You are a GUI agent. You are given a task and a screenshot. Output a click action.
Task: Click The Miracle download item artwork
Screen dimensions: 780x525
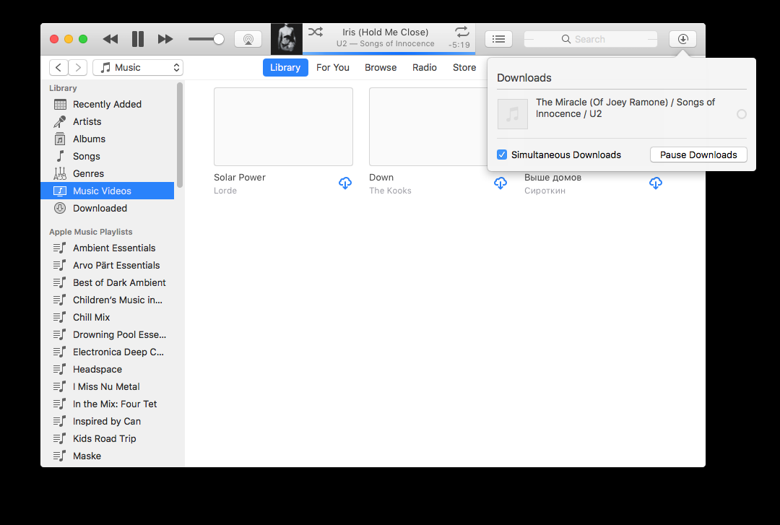(x=512, y=114)
